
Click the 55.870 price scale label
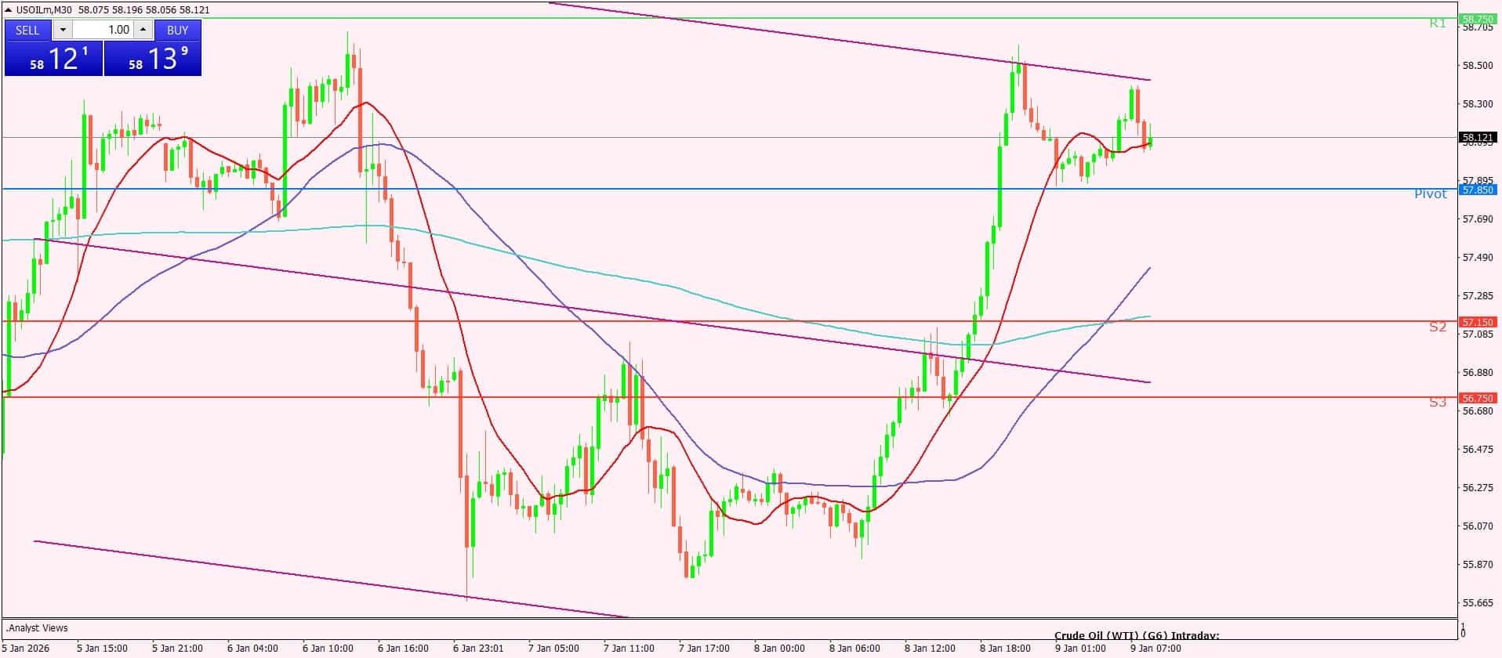(x=1478, y=565)
